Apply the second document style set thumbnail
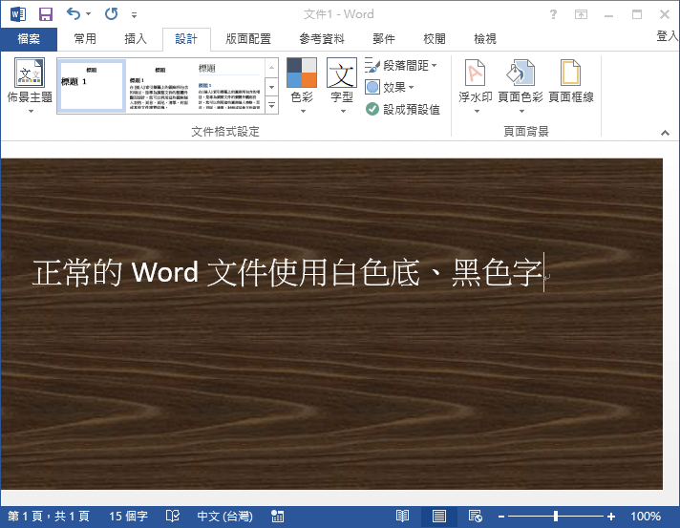This screenshot has height=528, width=680. click(x=159, y=87)
